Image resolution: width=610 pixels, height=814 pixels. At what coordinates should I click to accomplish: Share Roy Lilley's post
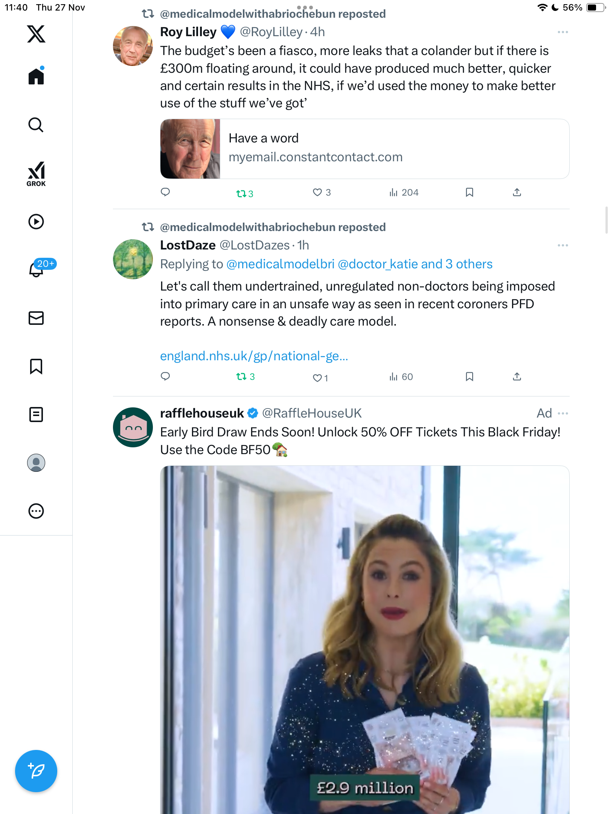pyautogui.click(x=517, y=193)
